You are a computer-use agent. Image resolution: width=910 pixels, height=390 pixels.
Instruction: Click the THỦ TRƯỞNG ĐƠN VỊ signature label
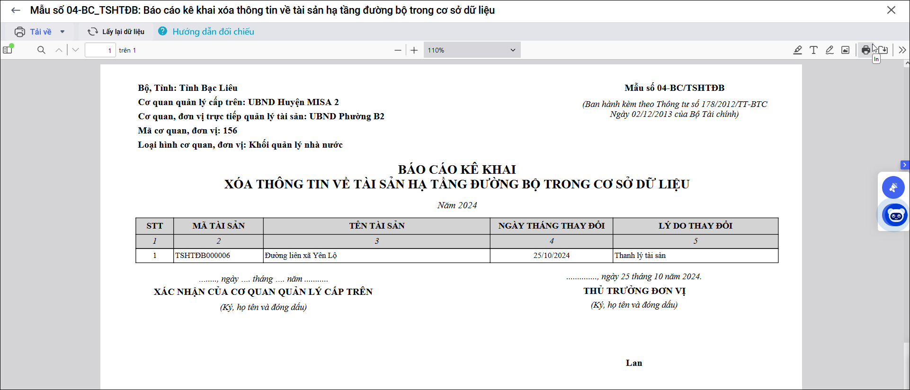tap(634, 291)
